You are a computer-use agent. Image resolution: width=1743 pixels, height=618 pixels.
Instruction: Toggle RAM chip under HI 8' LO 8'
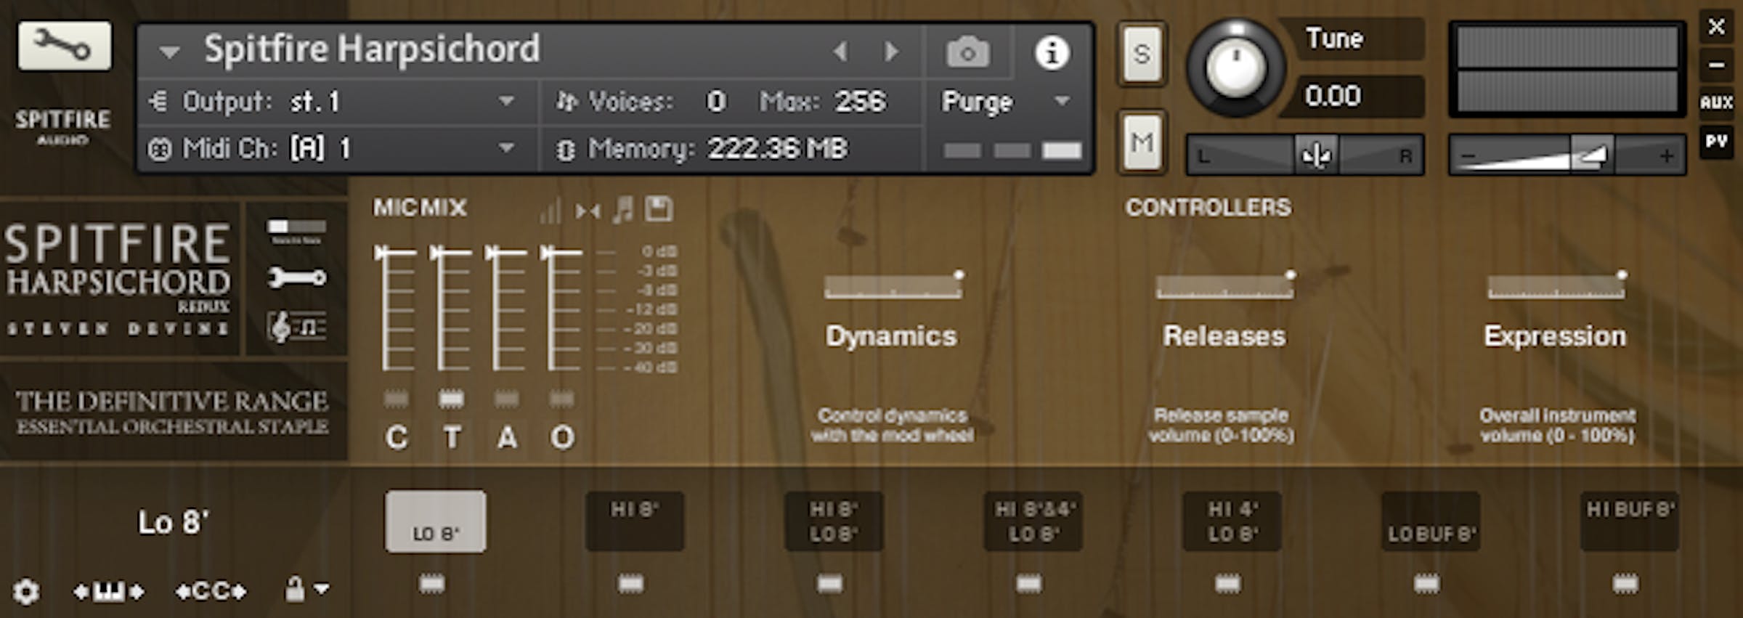coord(829,584)
